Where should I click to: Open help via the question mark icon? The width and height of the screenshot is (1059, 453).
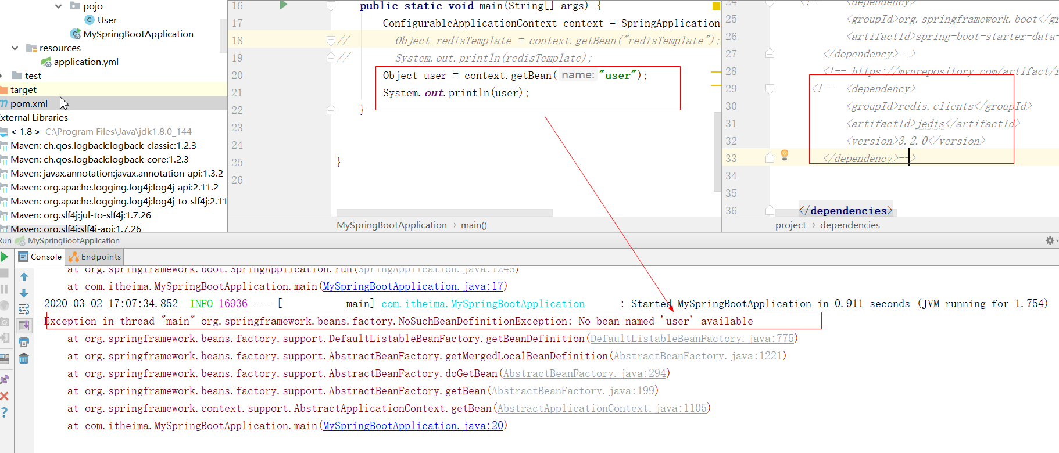point(4,412)
